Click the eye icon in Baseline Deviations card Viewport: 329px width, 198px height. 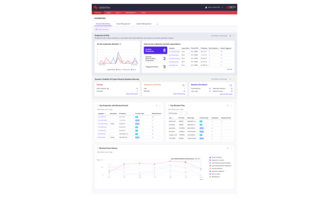(x=231, y=85)
